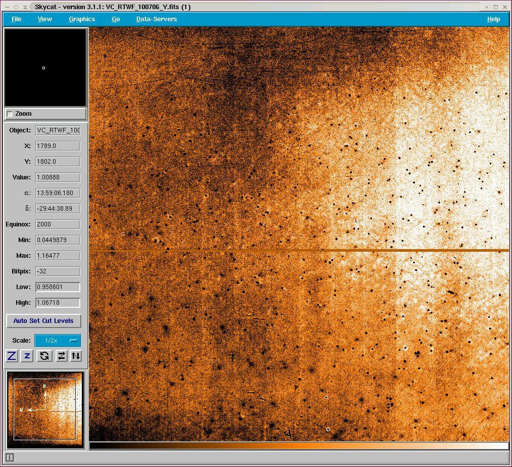Open the Data-Servers menu
Image resolution: width=512 pixels, height=467 pixels.
pyautogui.click(x=157, y=19)
